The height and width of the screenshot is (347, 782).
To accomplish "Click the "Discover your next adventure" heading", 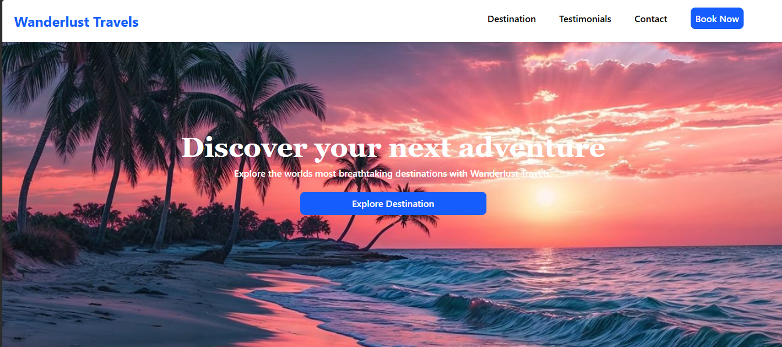I will [x=393, y=148].
